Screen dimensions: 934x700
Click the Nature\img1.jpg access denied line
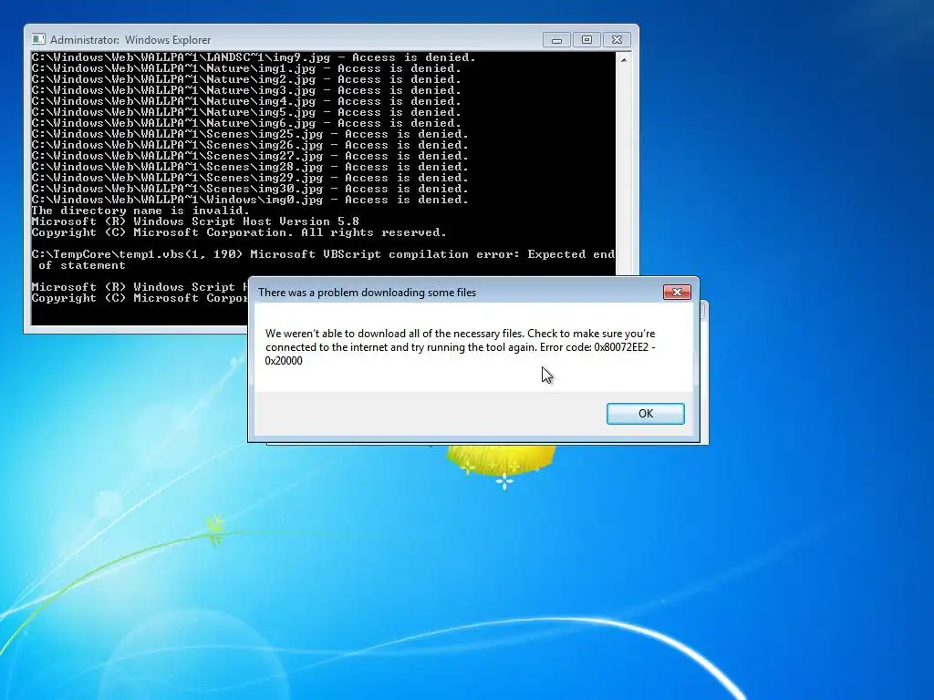tap(246, 68)
